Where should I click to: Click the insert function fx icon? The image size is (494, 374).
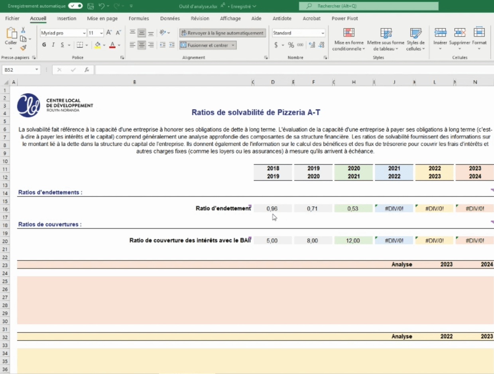point(87,70)
